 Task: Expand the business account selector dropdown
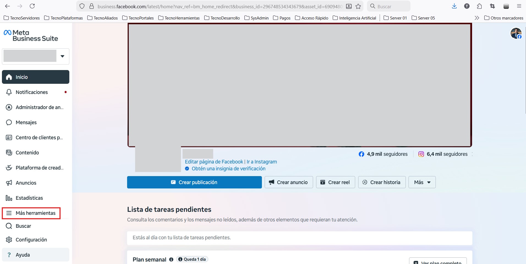(x=62, y=56)
